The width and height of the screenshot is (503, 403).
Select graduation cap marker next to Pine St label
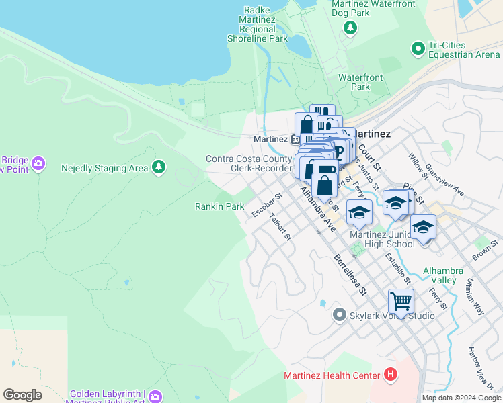(395, 204)
